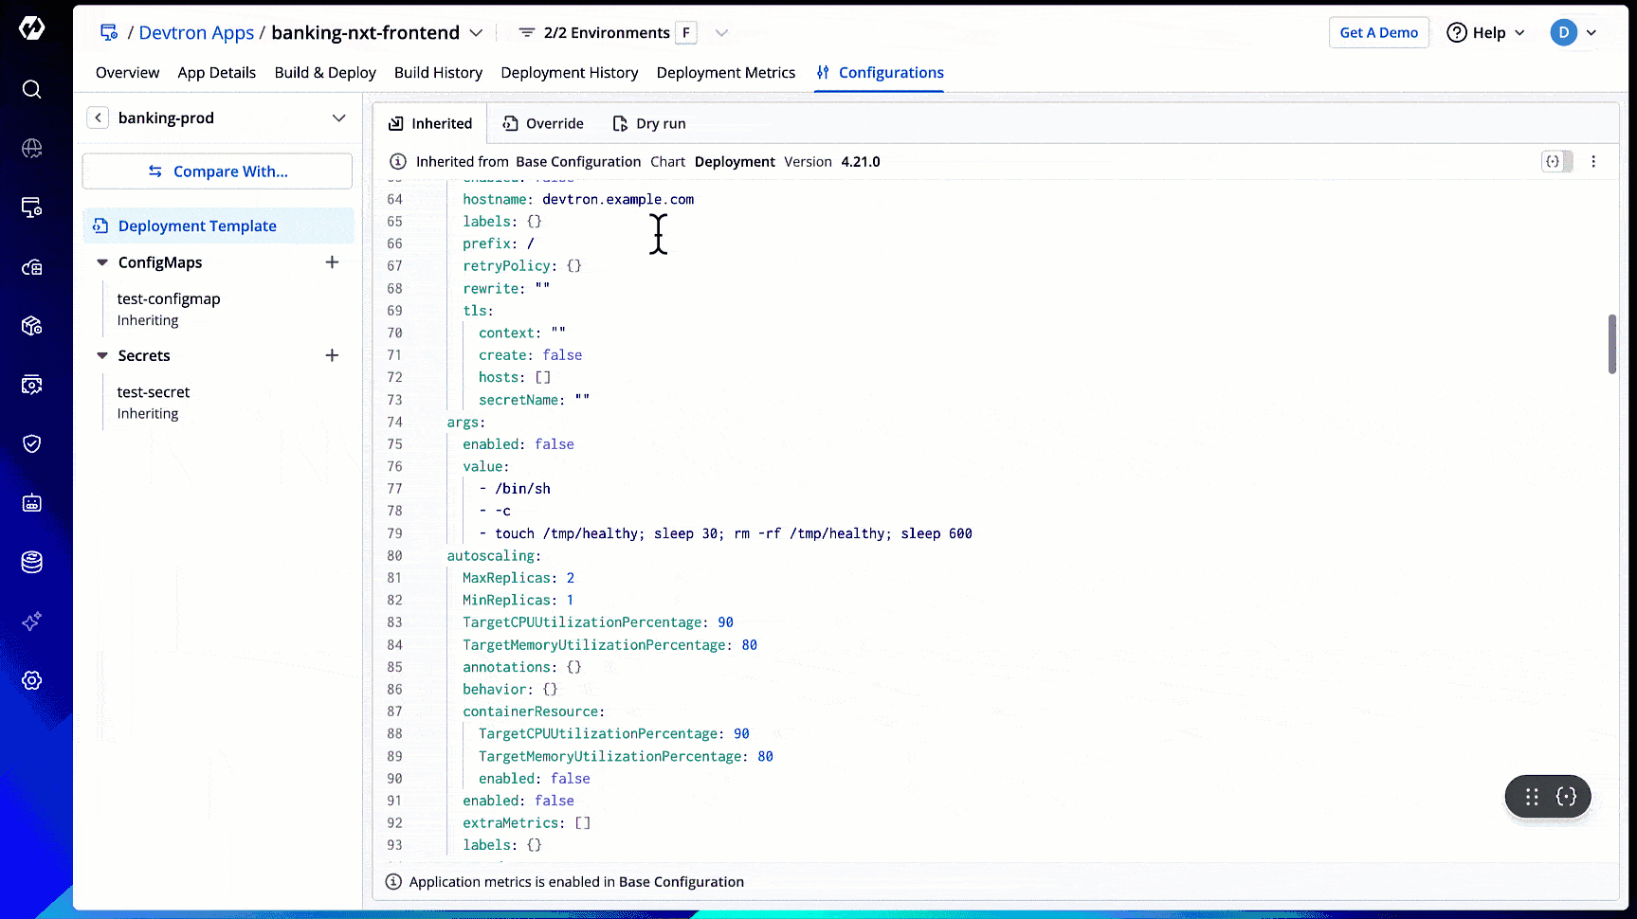This screenshot has height=919, width=1637.
Task: Click the search icon in left sidebar
Action: pyautogui.click(x=31, y=89)
